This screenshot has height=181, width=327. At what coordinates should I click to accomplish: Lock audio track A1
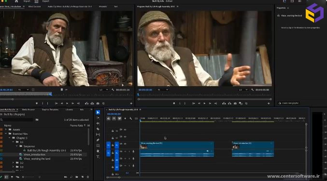tap(113, 153)
